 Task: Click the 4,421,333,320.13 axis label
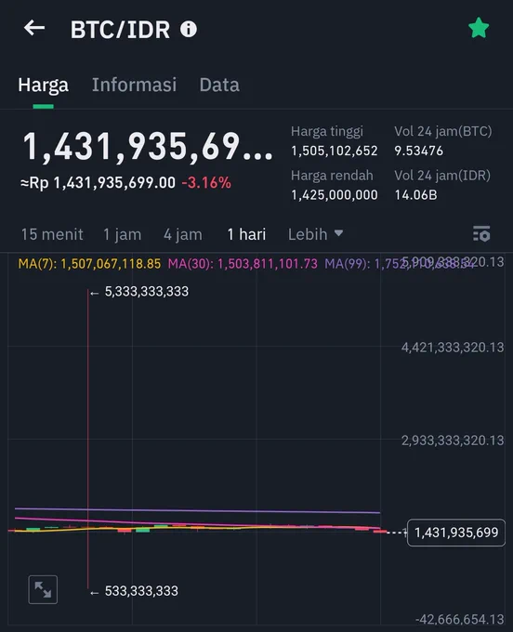click(x=453, y=347)
